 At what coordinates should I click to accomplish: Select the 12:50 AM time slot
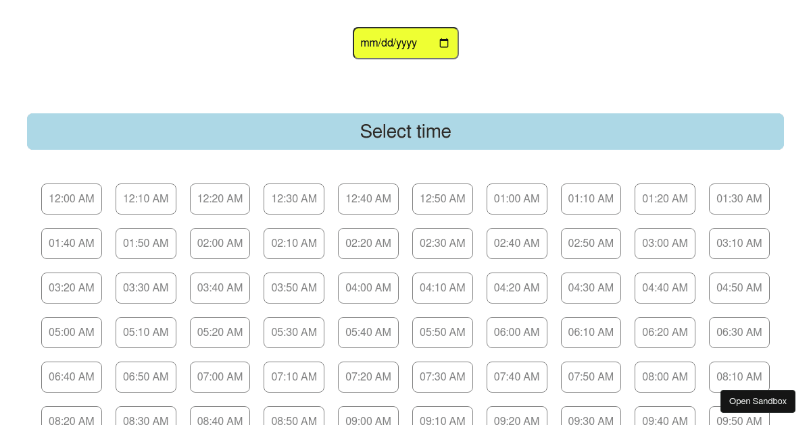443,199
